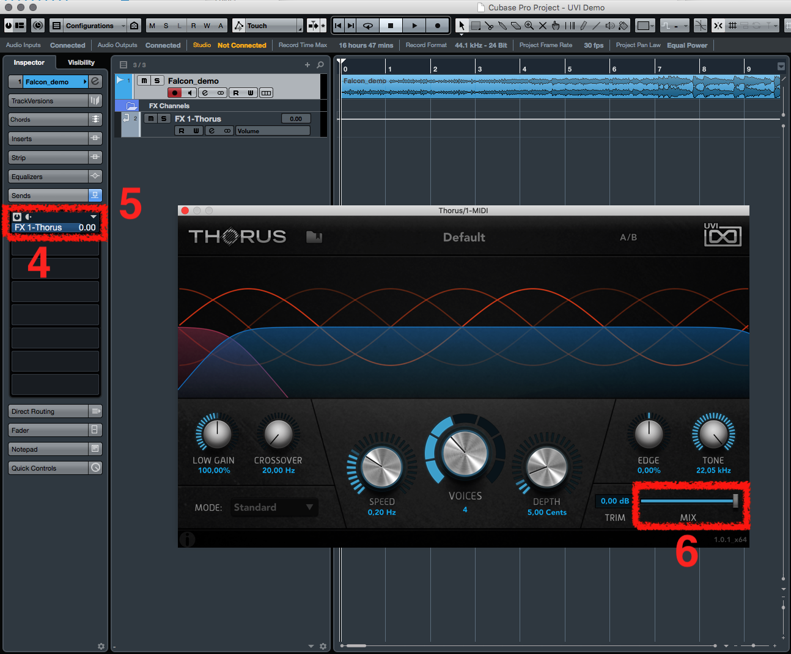791x654 pixels.
Task: Click the Comp hand tool
Action: (x=556, y=26)
